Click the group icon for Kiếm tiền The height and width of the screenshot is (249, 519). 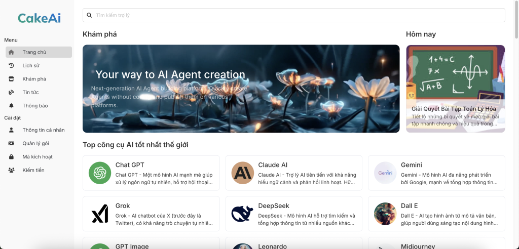point(11,170)
